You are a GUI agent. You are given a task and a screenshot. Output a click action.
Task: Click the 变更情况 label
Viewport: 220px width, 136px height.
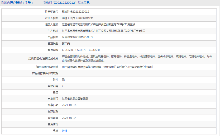53,124
